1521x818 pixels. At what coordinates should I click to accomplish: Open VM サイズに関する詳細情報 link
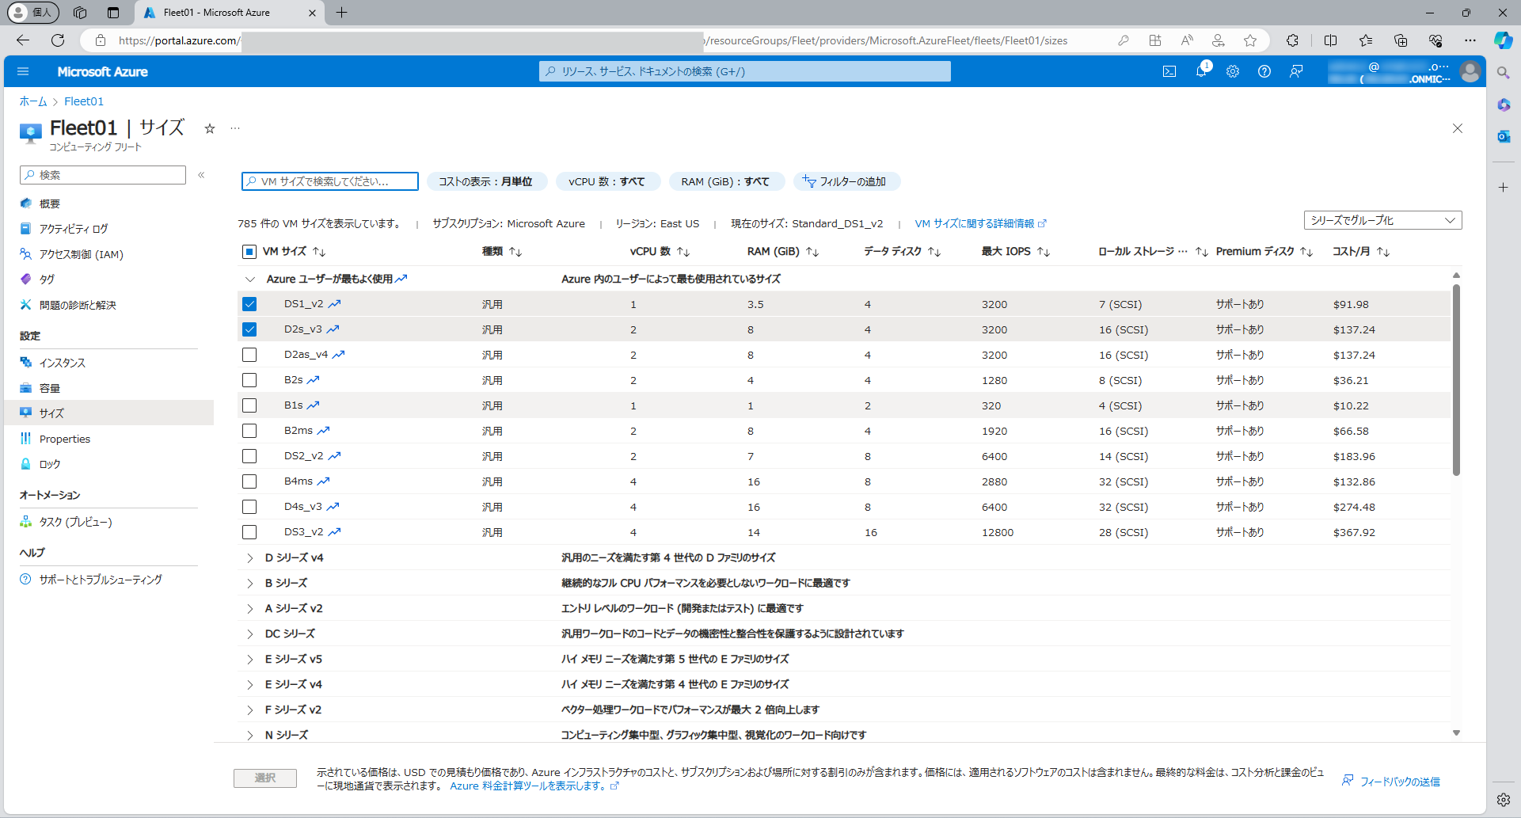click(x=980, y=224)
